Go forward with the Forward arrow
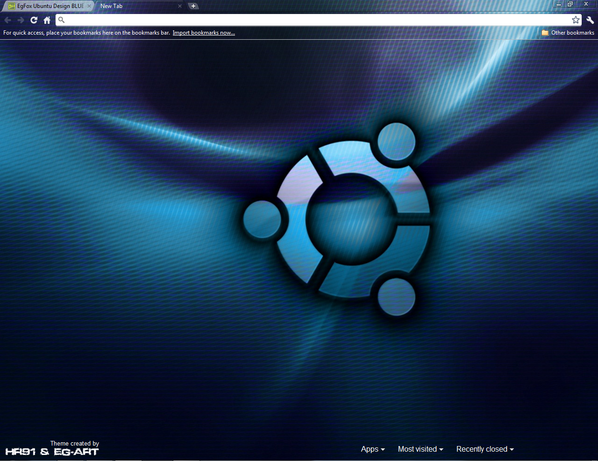This screenshot has width=598, height=461. (x=21, y=20)
